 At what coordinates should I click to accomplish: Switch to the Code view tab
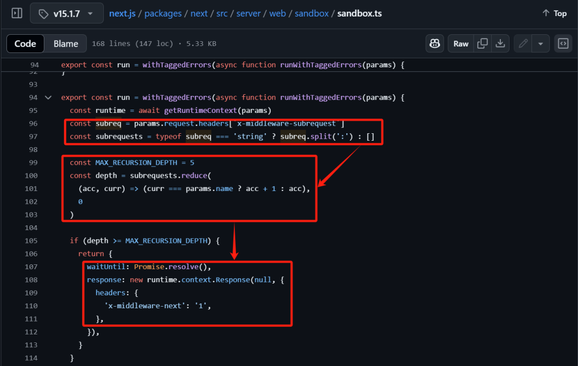click(25, 44)
